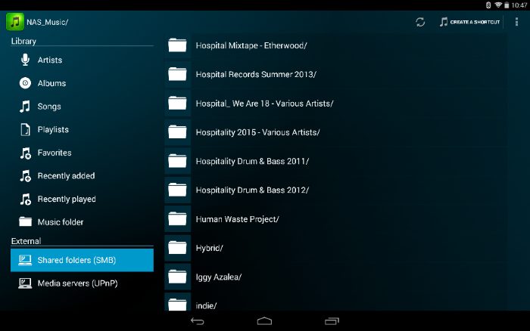Click the Favorites note icon
Viewport: 530px width, 331px height.
[x=25, y=153]
